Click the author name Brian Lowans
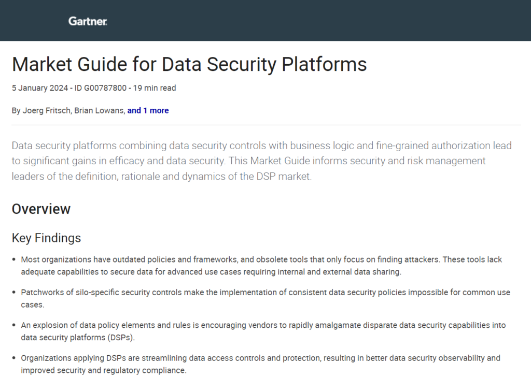The image size is (531, 392). (x=99, y=111)
